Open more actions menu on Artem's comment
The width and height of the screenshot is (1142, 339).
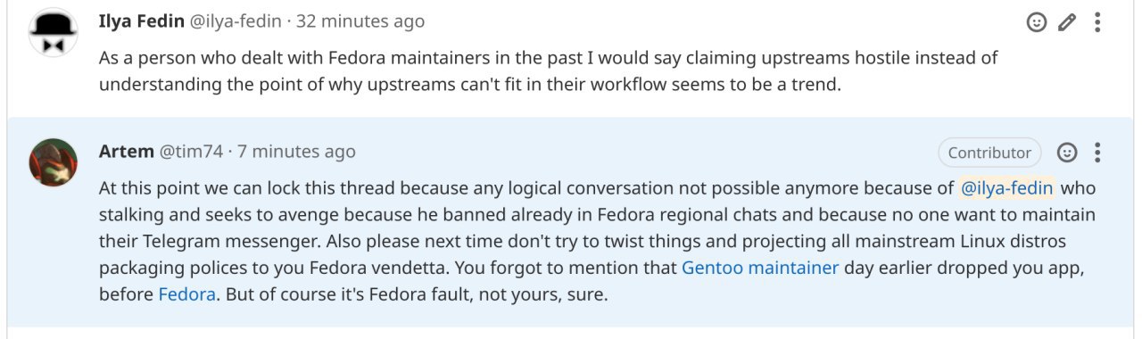point(1097,153)
